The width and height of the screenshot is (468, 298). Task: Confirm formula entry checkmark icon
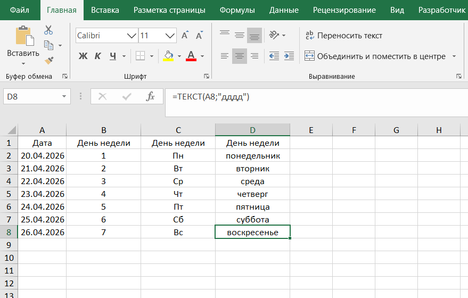click(127, 96)
